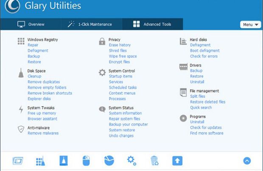The width and height of the screenshot is (263, 171).
Task: Click the Programs disc icon
Action: tap(183, 118)
